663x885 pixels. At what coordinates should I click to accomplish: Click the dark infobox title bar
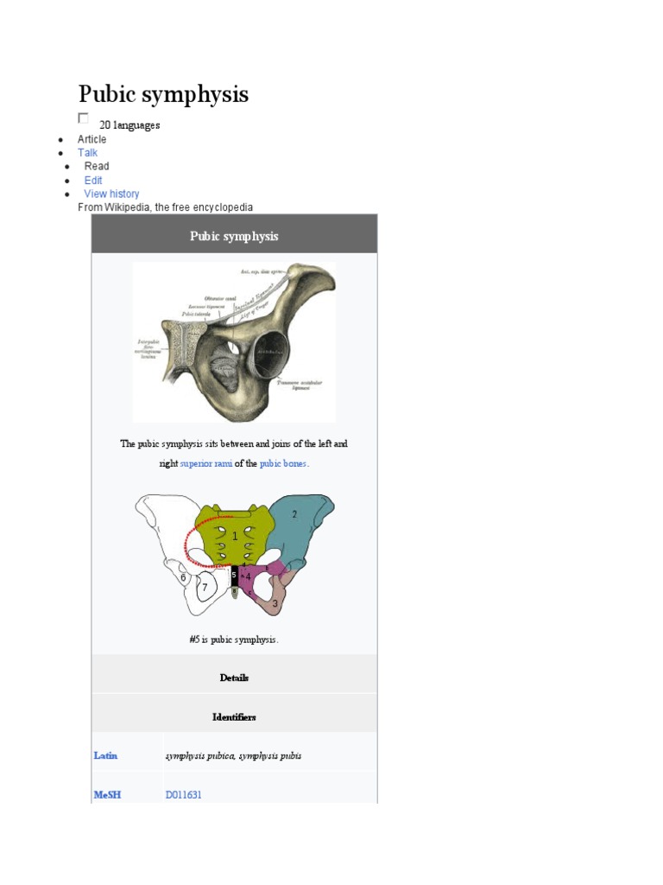[x=234, y=236]
